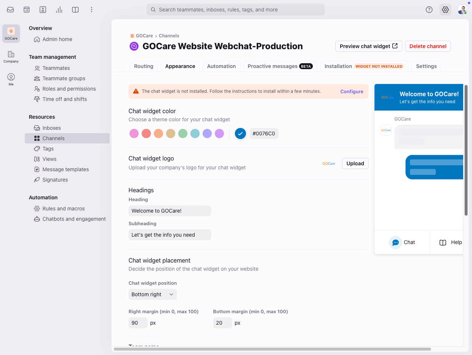Switch to Proactive messages tab
Viewport: 472px width, 355px height.
[280, 66]
